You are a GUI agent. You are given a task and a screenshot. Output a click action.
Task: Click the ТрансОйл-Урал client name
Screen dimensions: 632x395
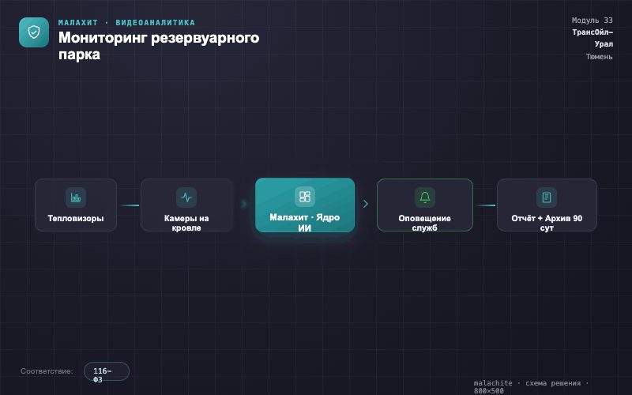pos(592,38)
